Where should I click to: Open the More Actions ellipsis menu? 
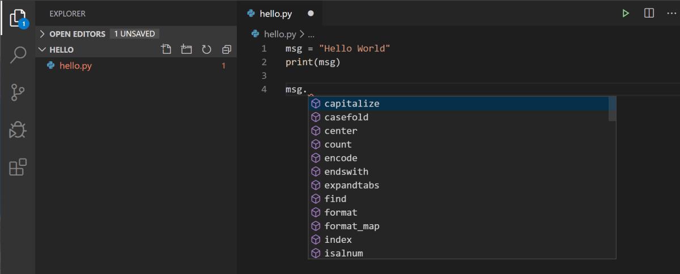point(672,13)
